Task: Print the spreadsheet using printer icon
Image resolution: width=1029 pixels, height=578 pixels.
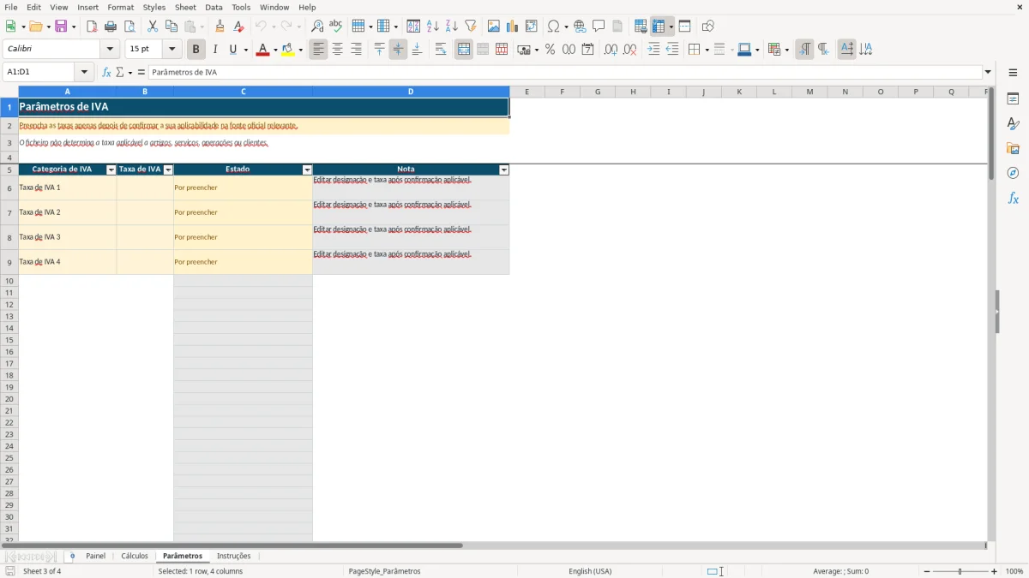Action: (111, 27)
